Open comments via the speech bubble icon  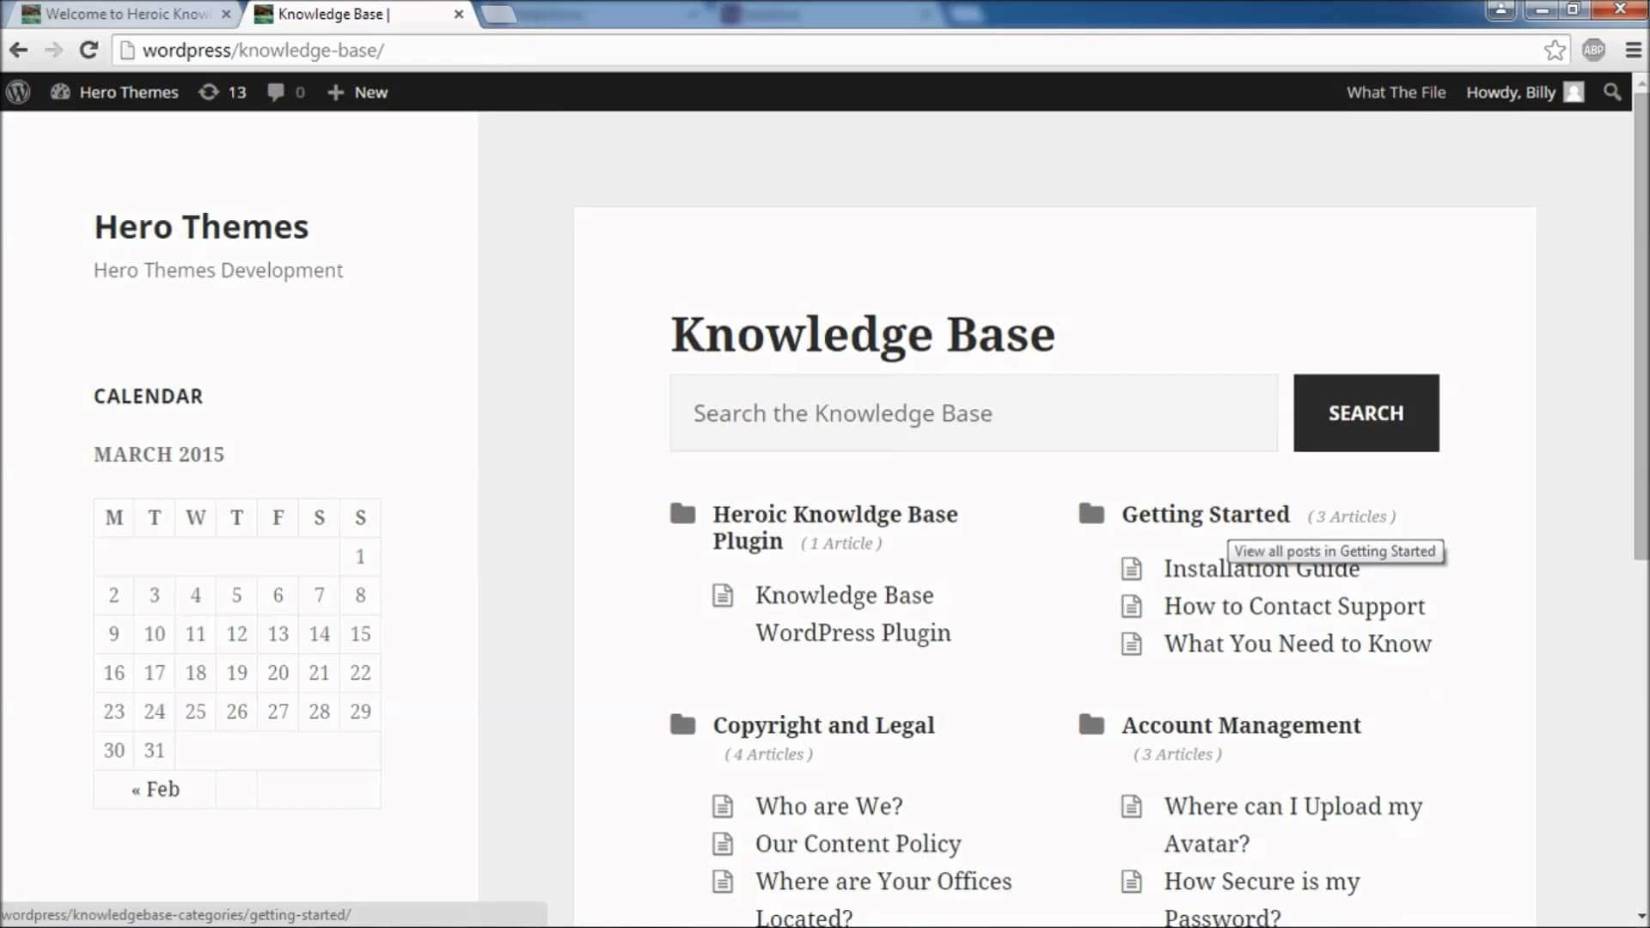(x=284, y=92)
